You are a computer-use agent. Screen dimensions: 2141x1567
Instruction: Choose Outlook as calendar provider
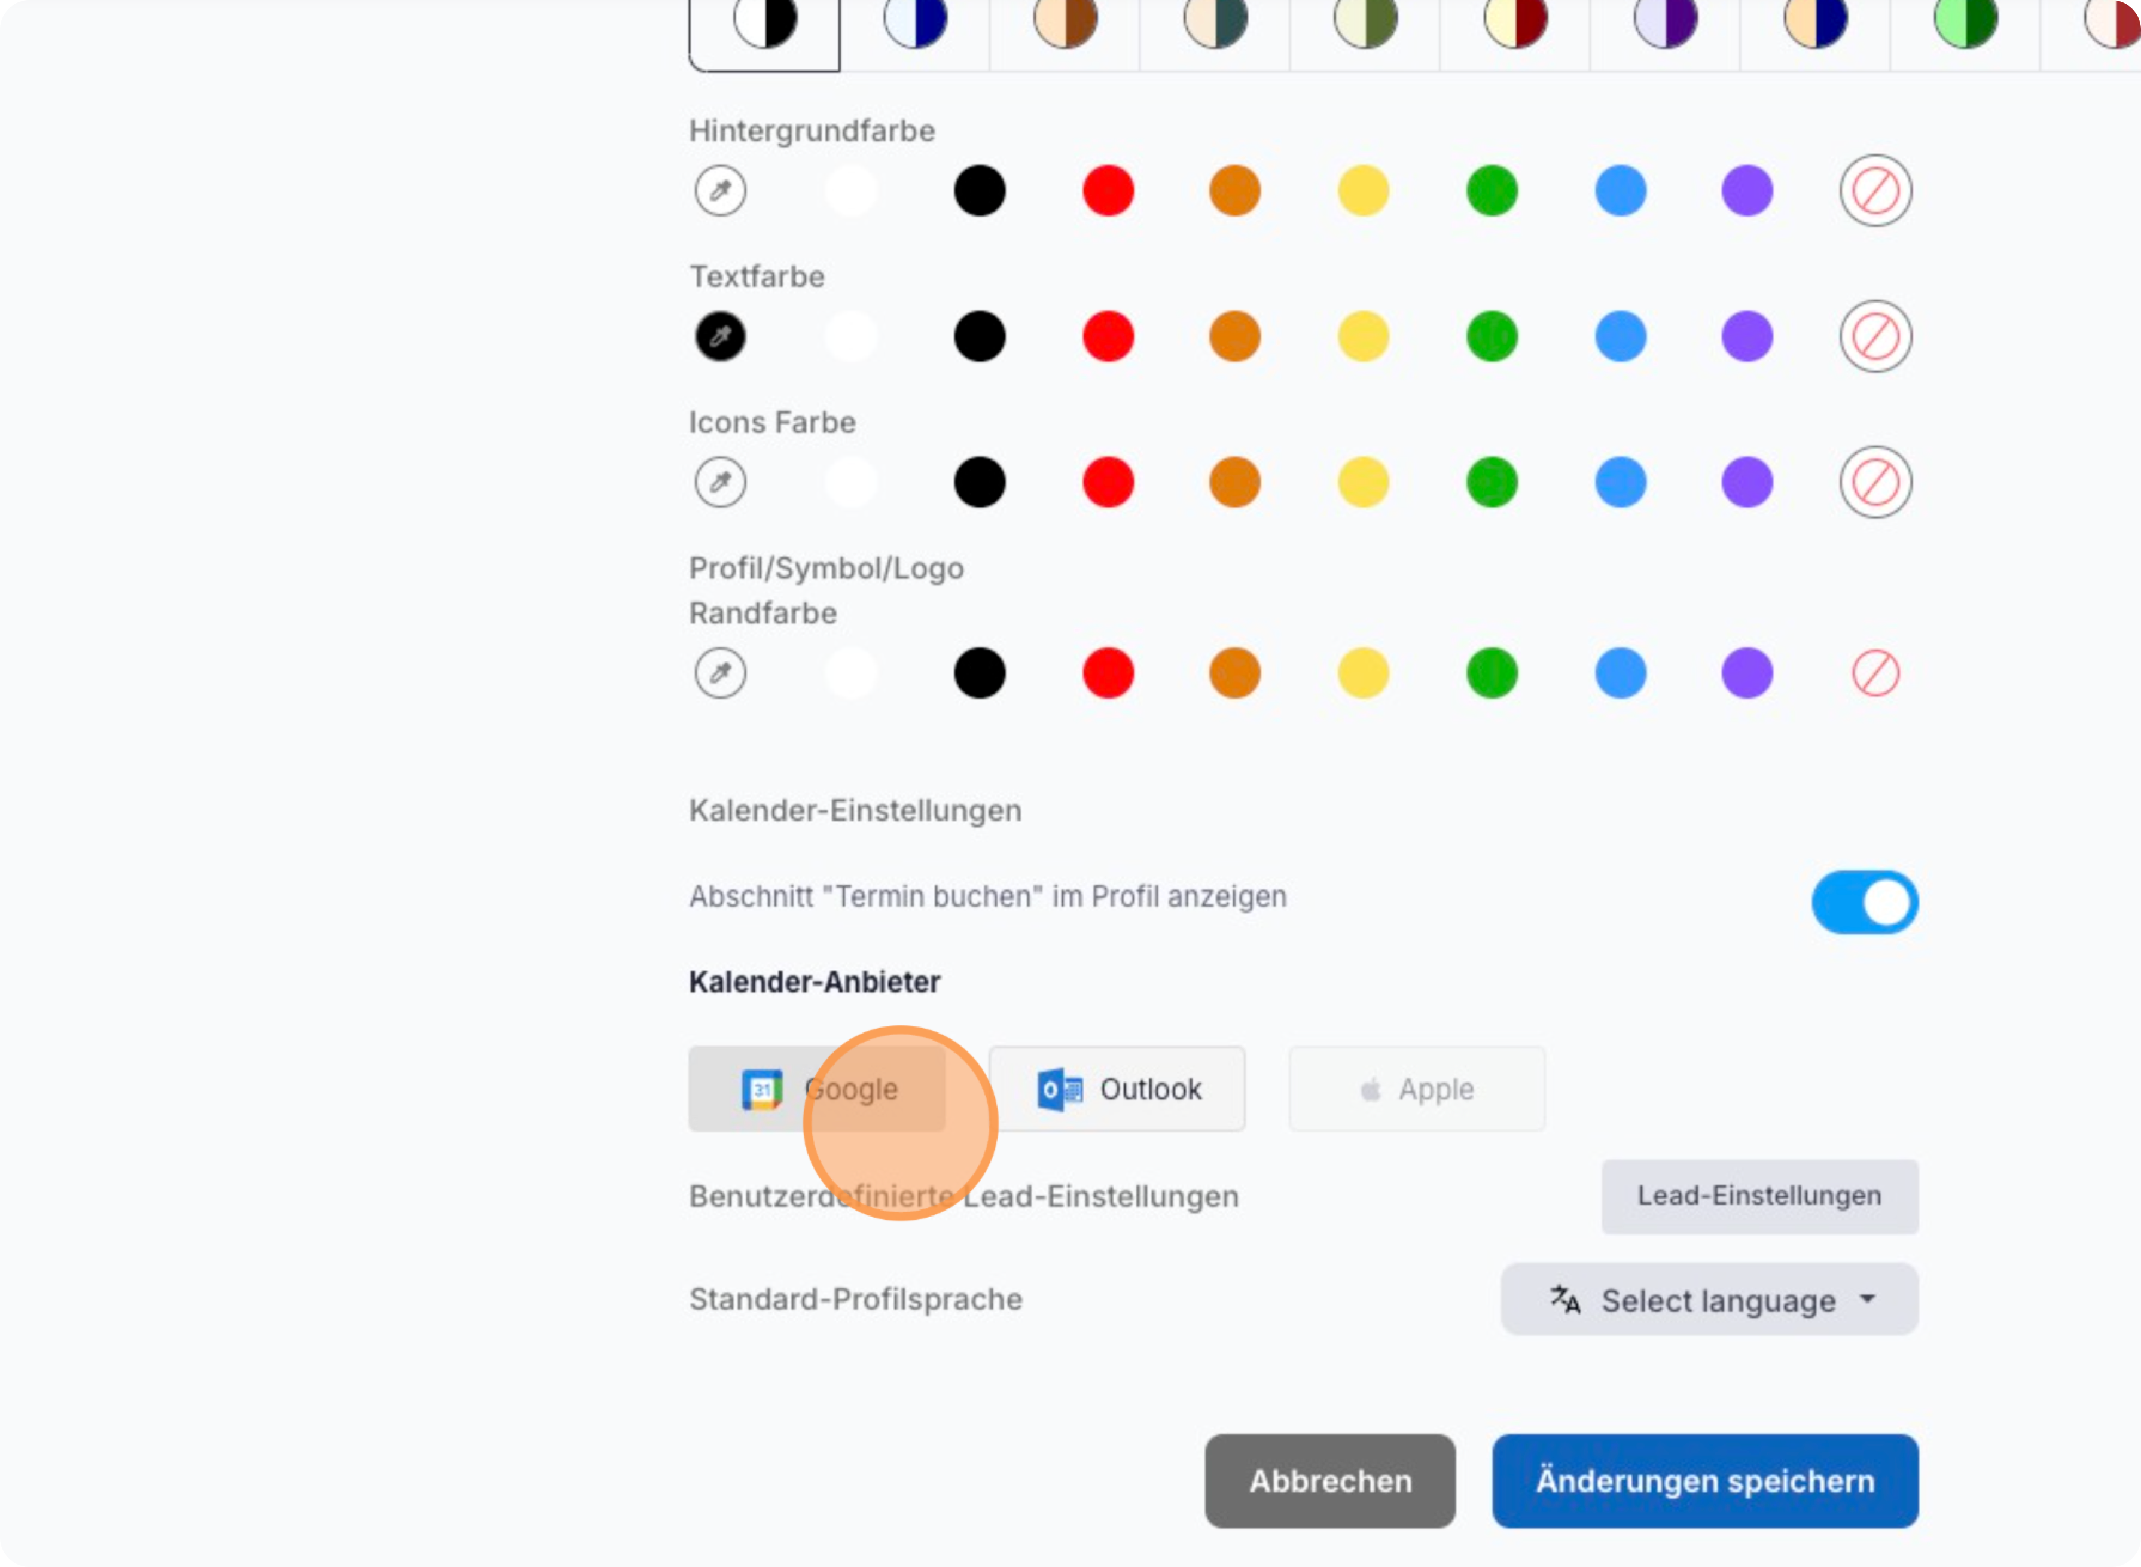1117,1089
